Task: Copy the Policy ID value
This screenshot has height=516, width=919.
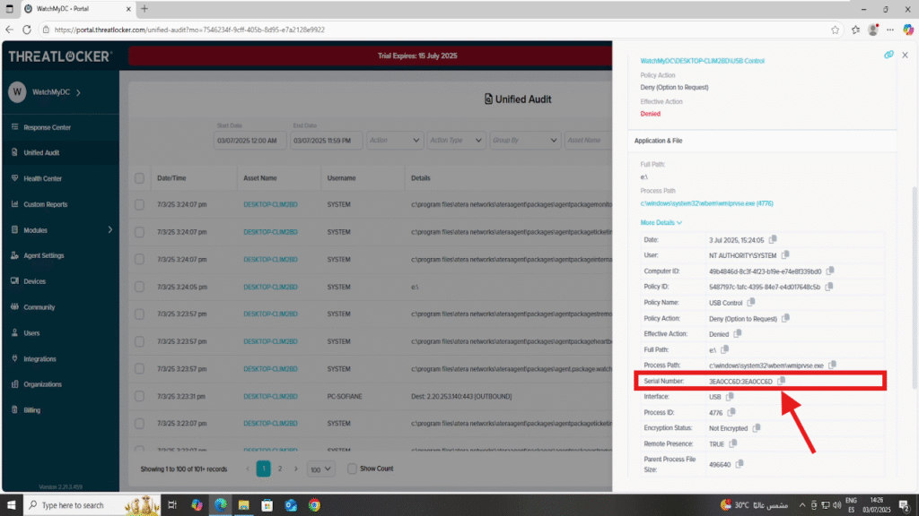Action: (x=828, y=287)
